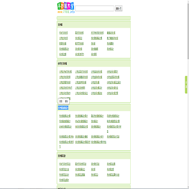Screen dimensions: 189x189
Task: Click the heading of the topmost category box
Action: pyautogui.click(x=60, y=25)
